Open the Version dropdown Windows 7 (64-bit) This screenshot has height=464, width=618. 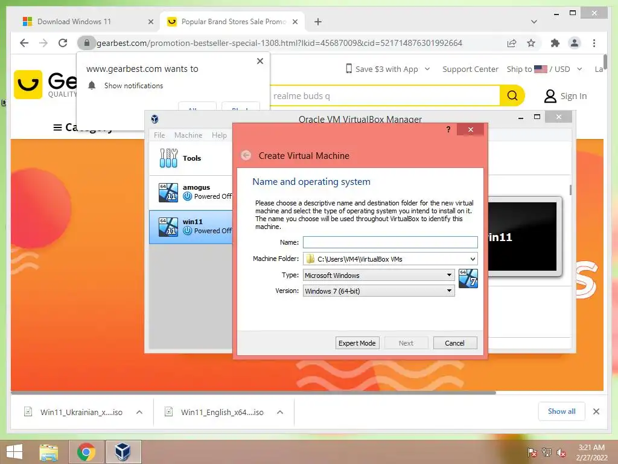(379, 291)
